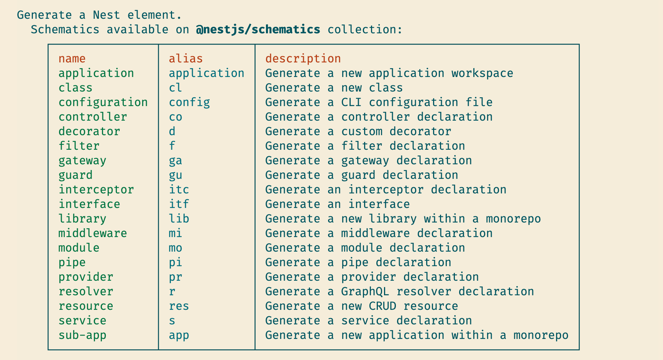Screen dimensions: 663x360
Task: Click the 'decorator' schematic name
Action: [89, 131]
